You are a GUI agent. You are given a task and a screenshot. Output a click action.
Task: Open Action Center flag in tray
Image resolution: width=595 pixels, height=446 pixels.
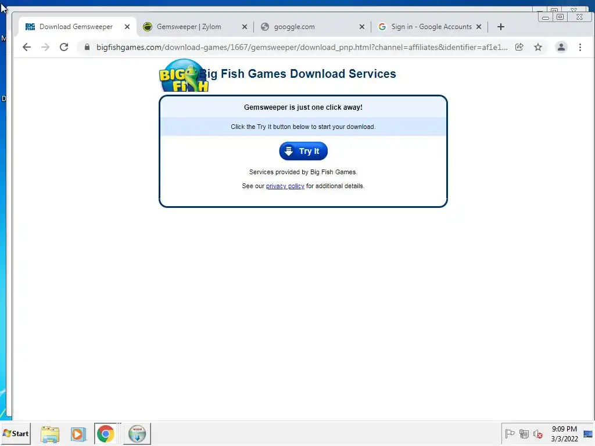coord(510,433)
